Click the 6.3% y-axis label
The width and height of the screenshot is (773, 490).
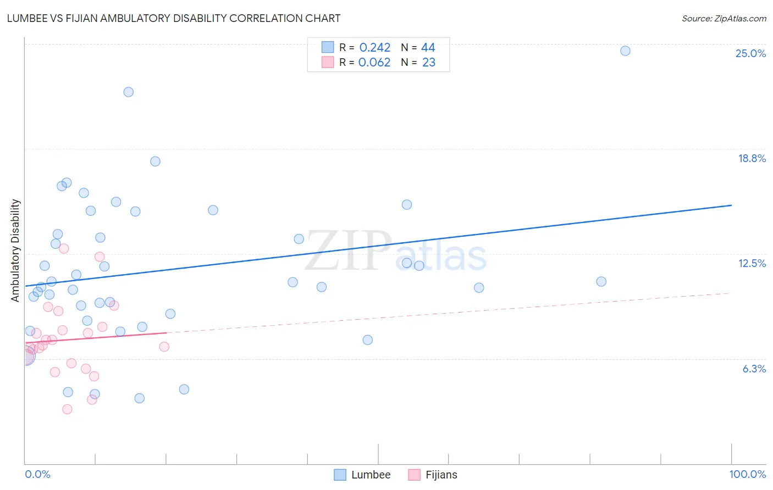pos(754,369)
